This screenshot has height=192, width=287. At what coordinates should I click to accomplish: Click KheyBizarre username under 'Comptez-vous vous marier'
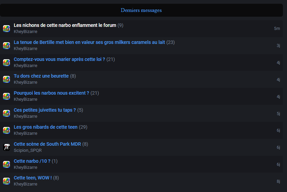tap(26, 65)
